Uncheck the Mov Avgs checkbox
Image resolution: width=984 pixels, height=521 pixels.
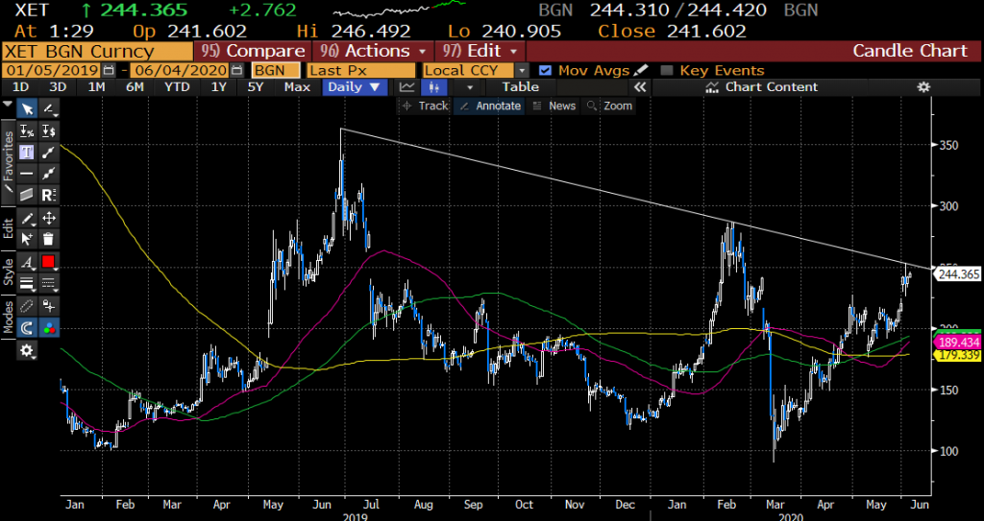point(546,70)
